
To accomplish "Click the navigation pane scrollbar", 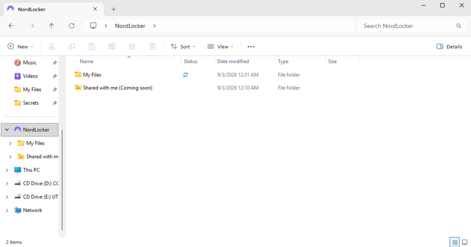I will (62, 180).
